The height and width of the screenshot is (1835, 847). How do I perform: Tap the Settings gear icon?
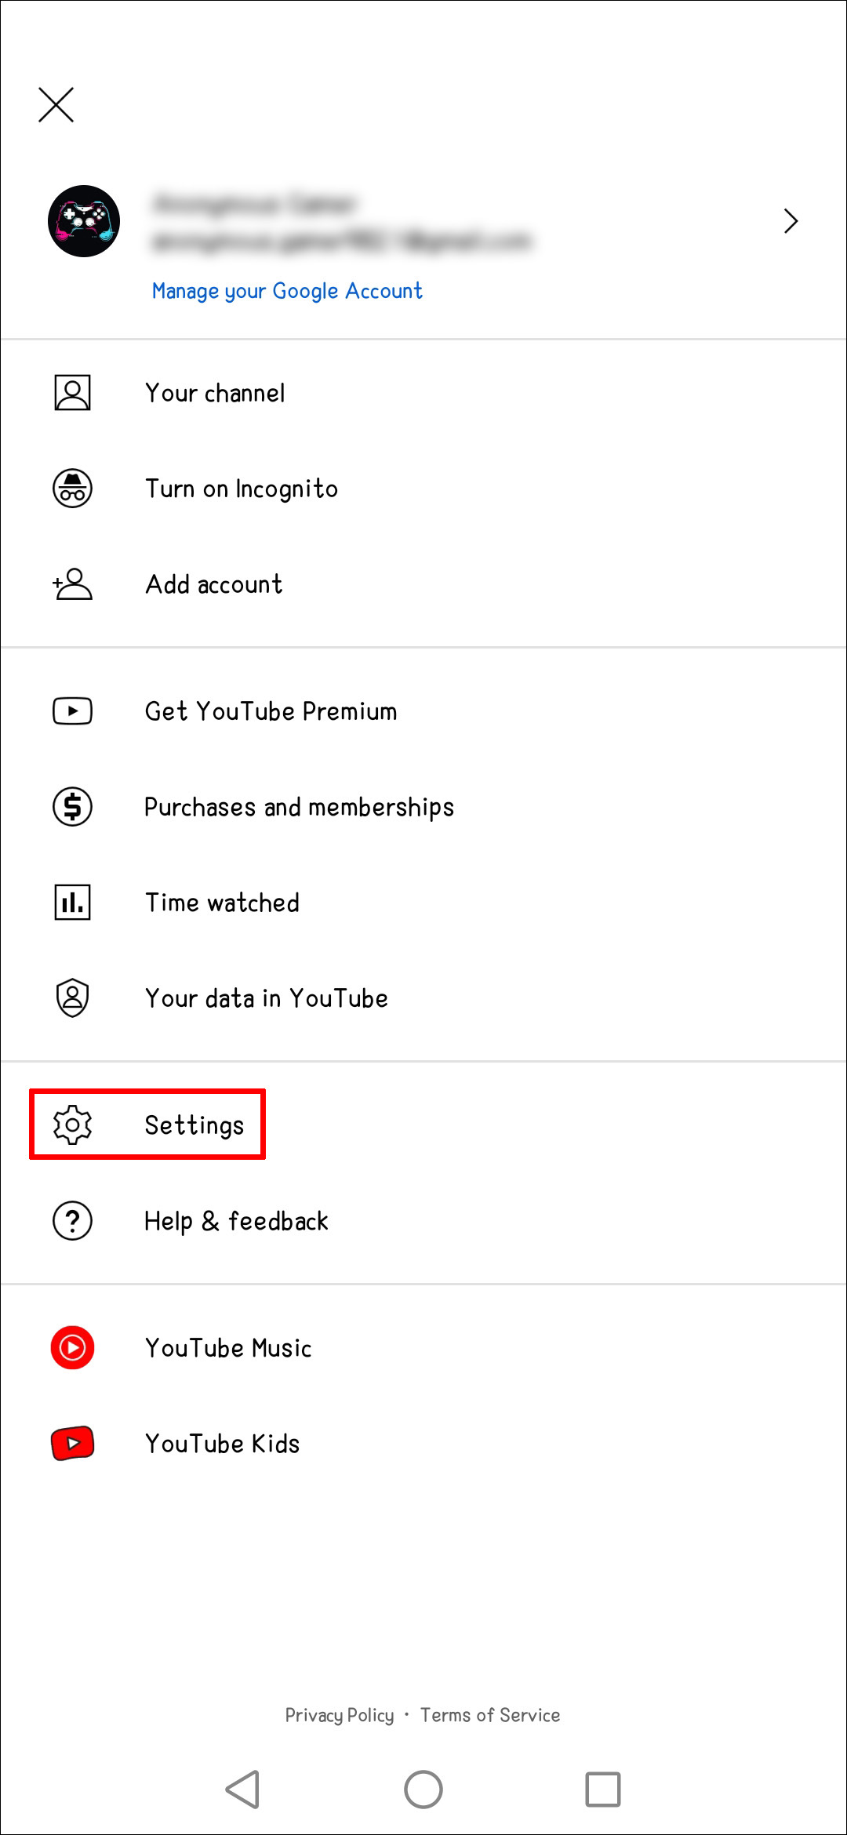point(72,1125)
